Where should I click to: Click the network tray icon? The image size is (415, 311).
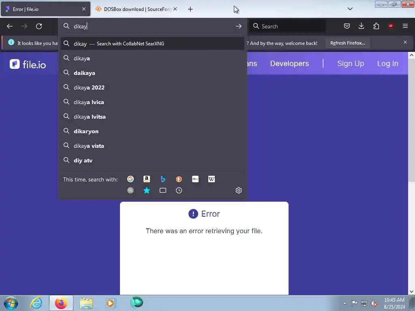[x=364, y=304]
